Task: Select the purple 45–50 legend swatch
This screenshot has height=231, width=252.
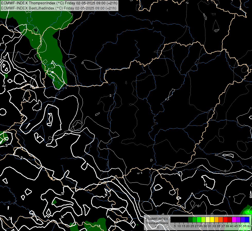Action: [x=238, y=219]
